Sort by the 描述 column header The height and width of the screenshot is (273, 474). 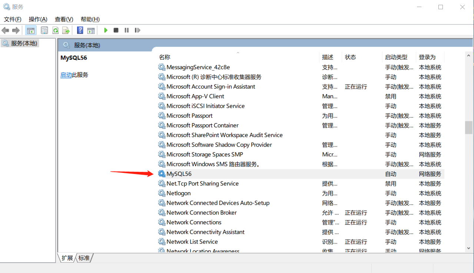pos(328,57)
